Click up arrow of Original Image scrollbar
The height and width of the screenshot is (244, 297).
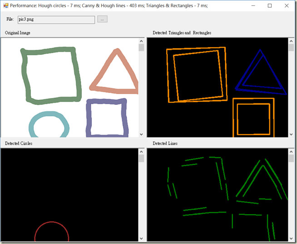(141, 41)
